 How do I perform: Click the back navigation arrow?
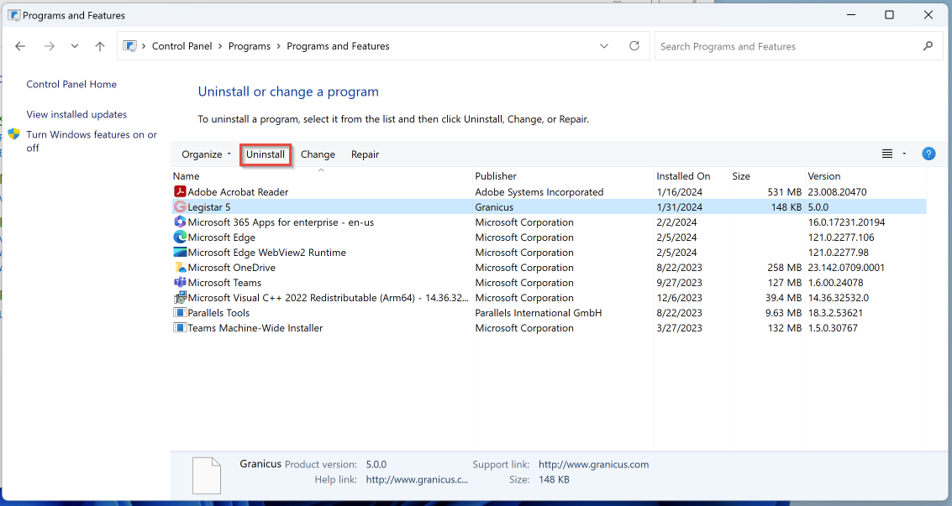pyautogui.click(x=21, y=47)
